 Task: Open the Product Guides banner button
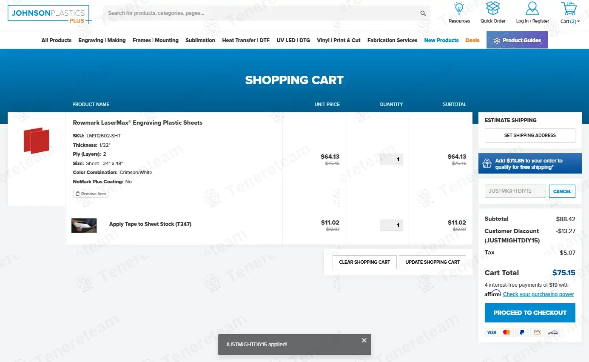click(517, 40)
